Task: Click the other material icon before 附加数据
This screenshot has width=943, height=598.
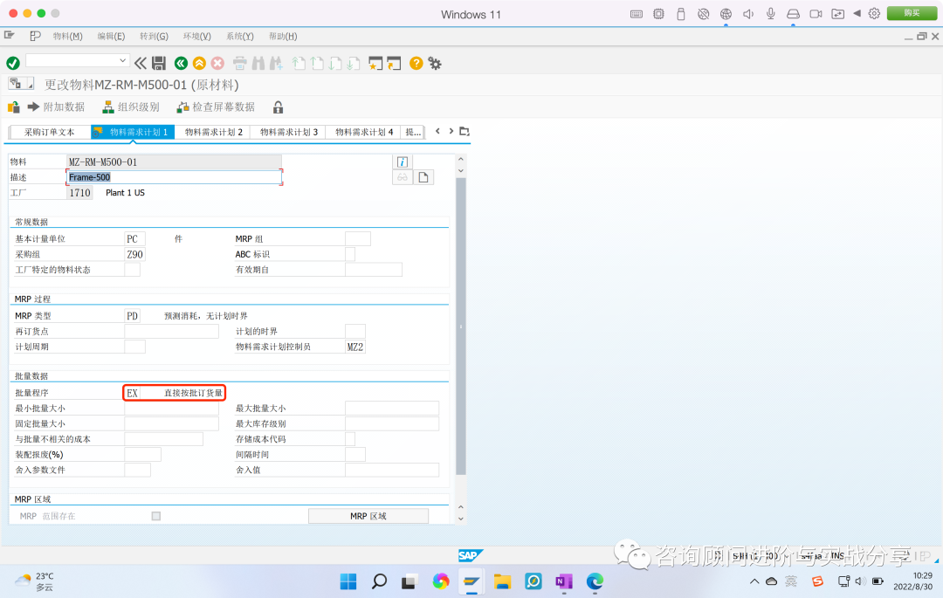Action: pyautogui.click(x=13, y=107)
